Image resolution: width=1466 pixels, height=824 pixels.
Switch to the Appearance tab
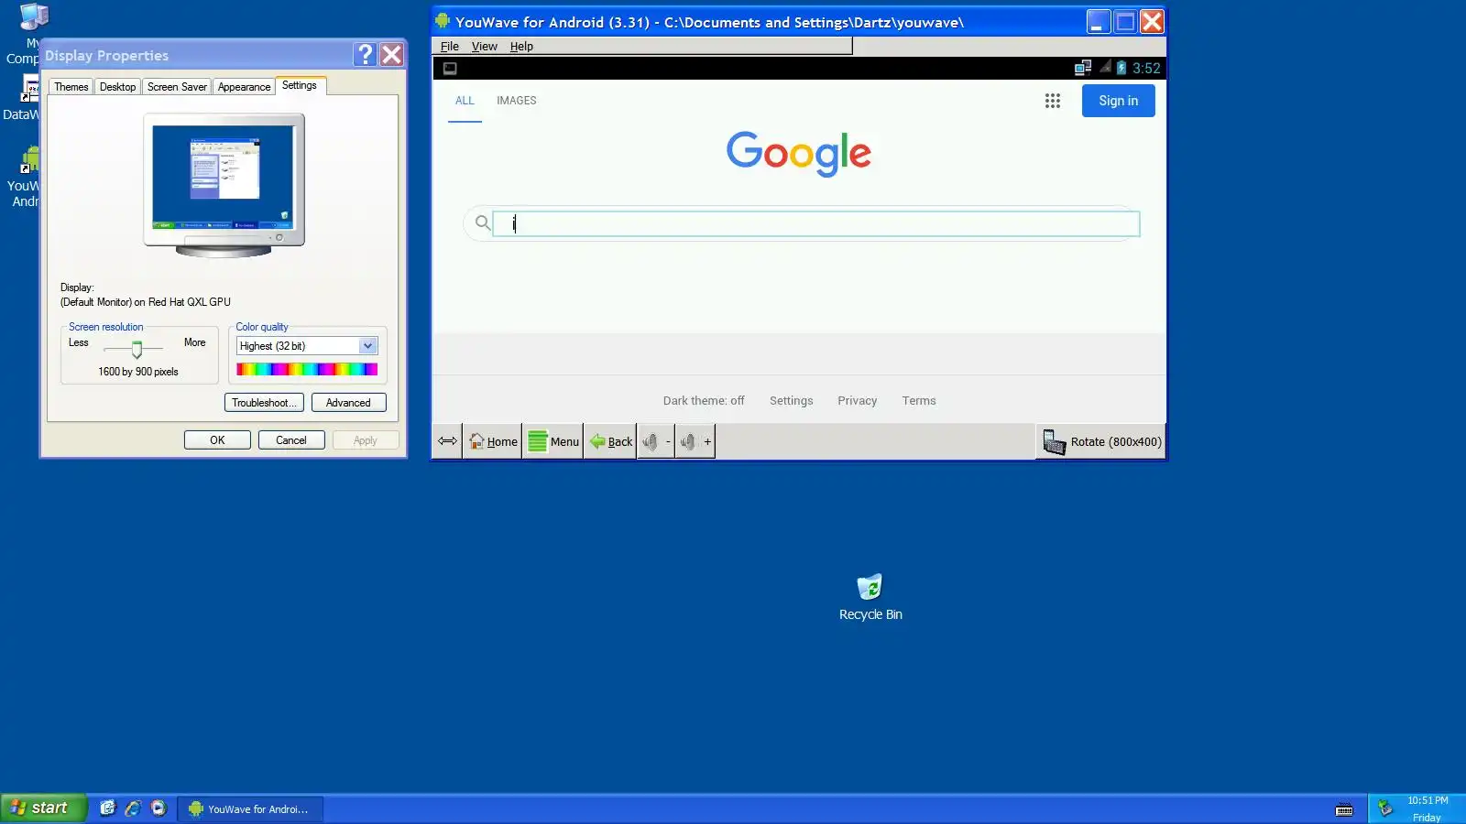(244, 87)
